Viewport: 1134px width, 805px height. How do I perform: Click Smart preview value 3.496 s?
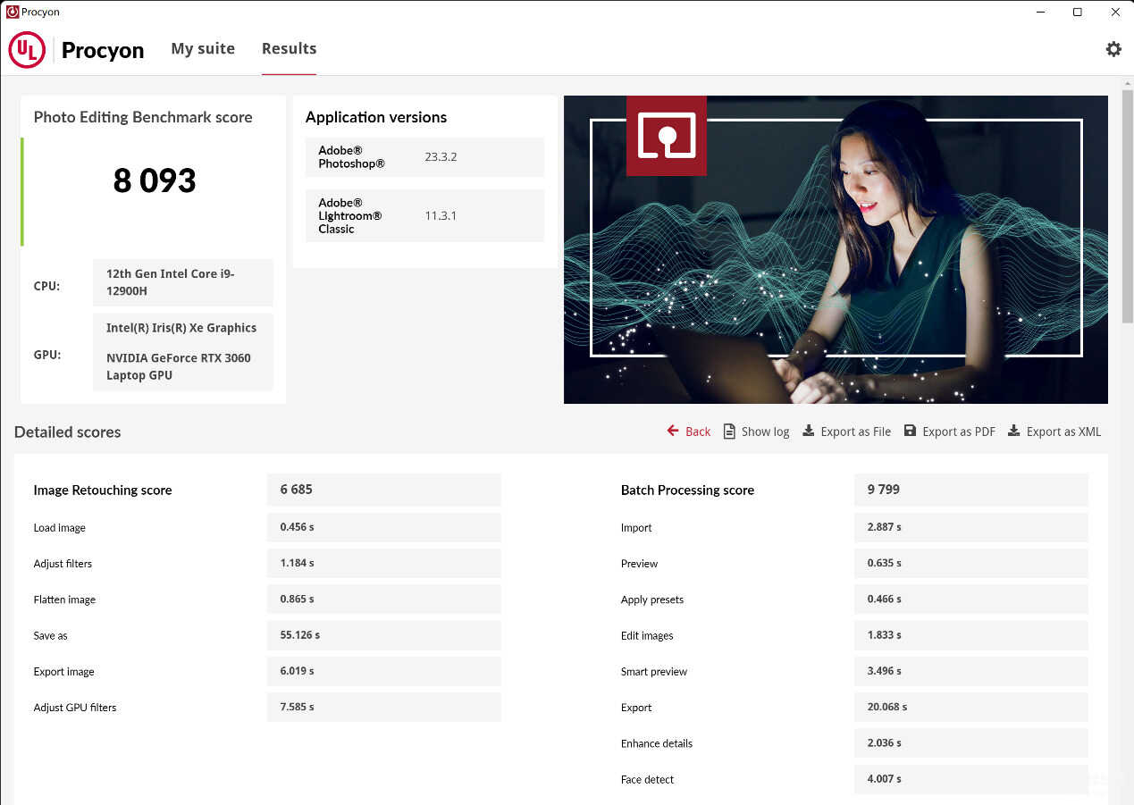[971, 671]
